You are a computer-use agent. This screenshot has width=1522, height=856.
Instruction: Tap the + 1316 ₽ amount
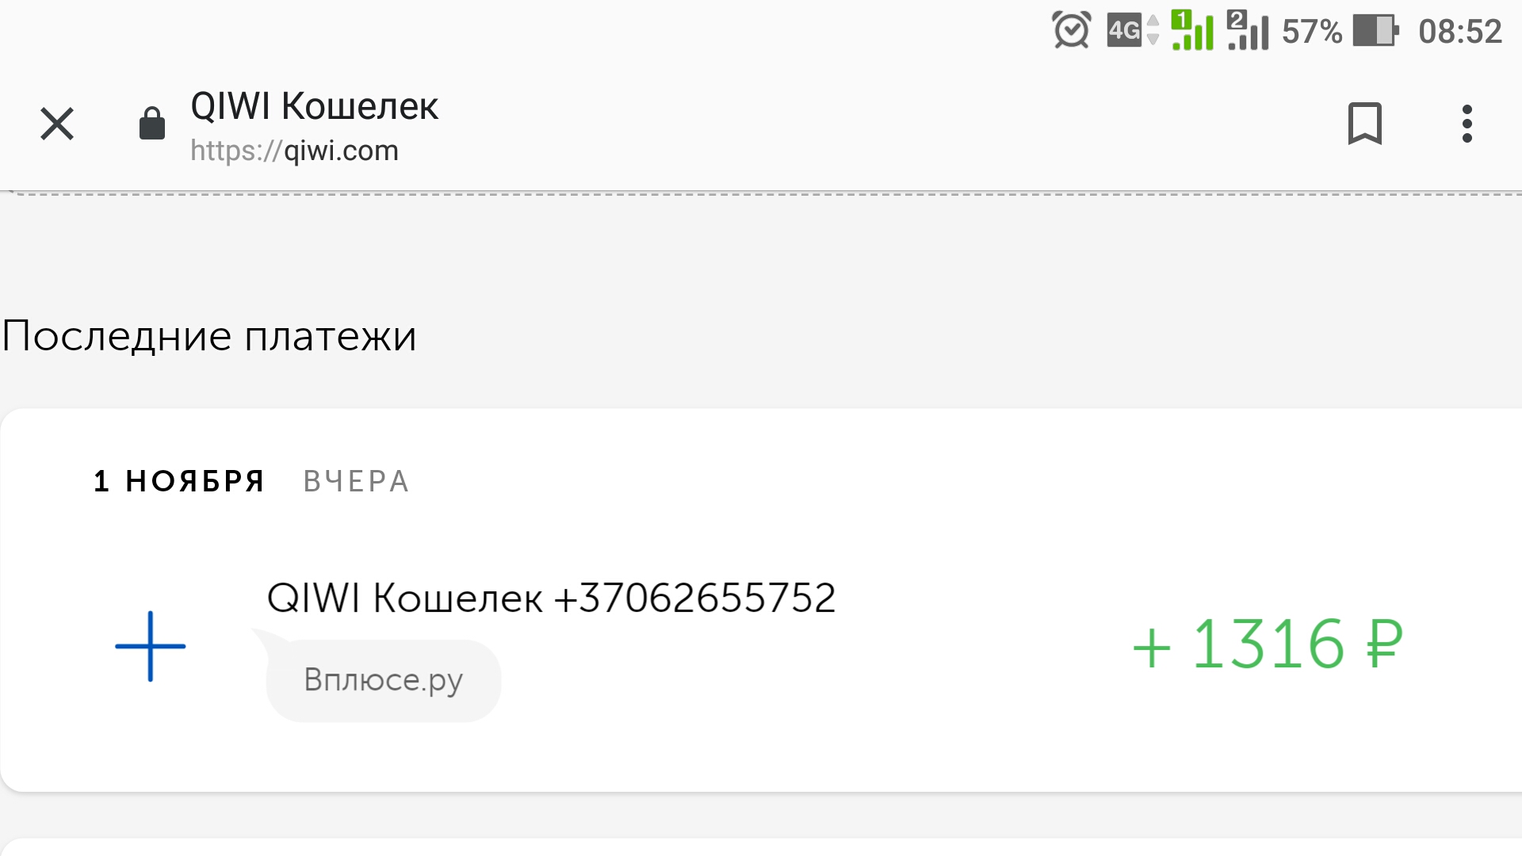(1268, 644)
